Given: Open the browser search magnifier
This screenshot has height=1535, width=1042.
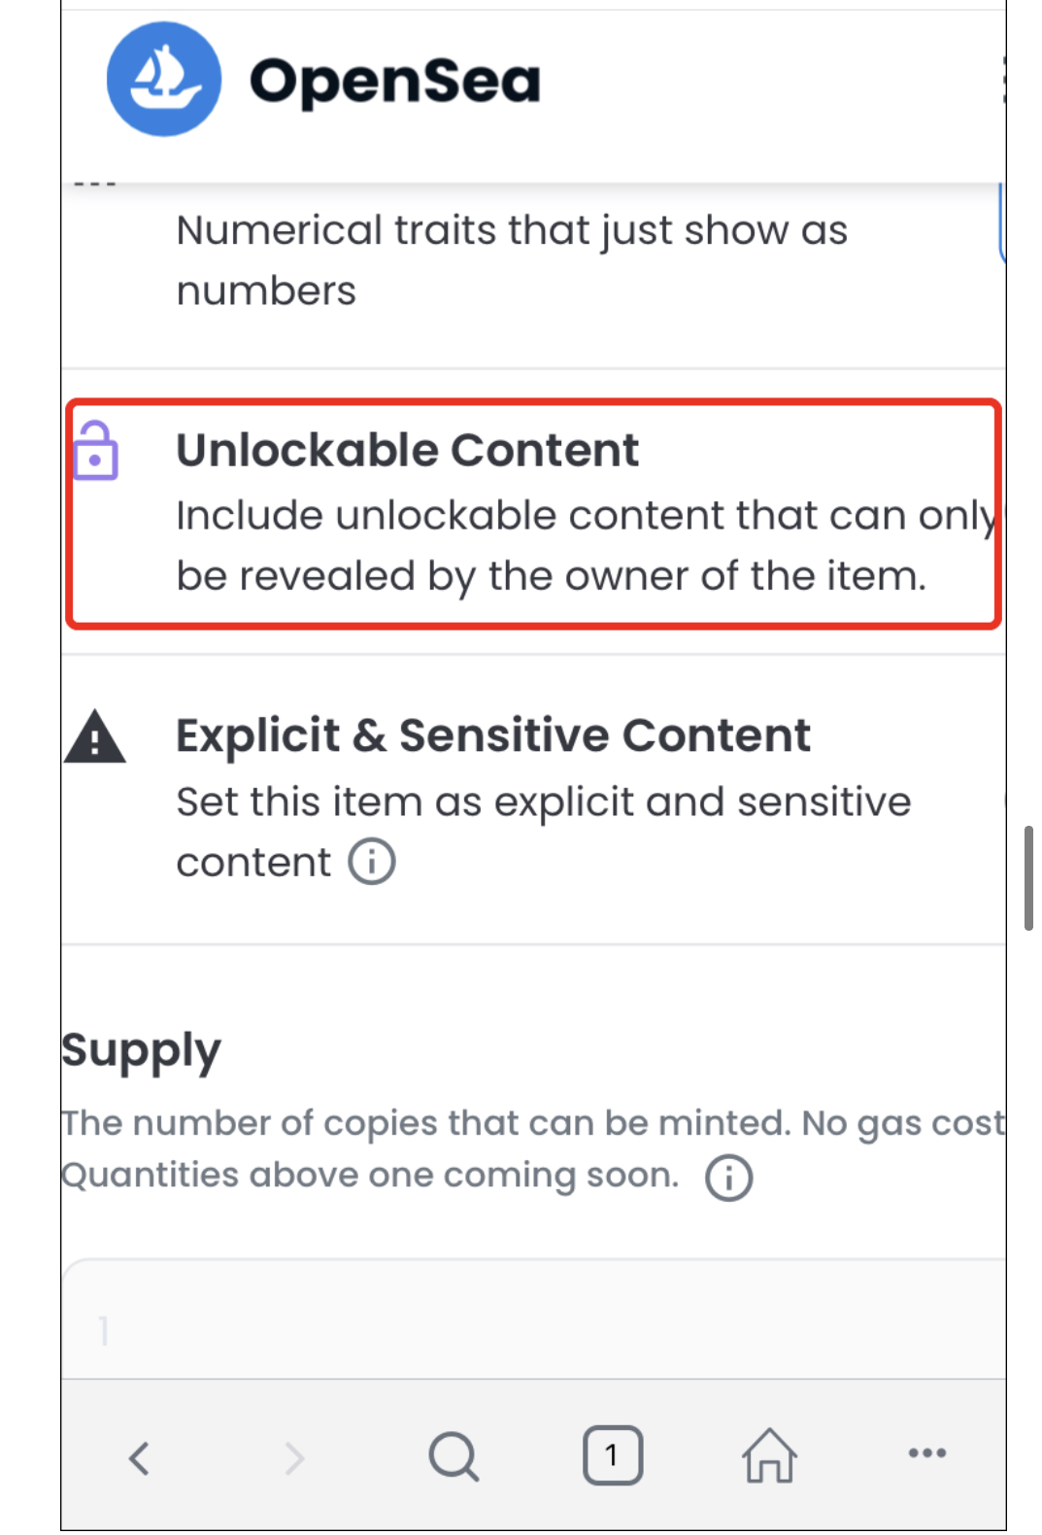Looking at the screenshot, I should [x=454, y=1456].
